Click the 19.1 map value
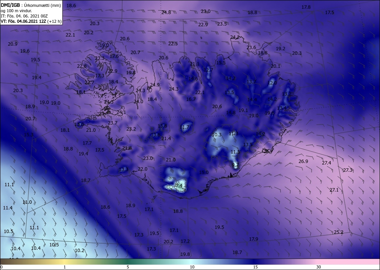Viewport: 380px width, 270px height. click(x=243, y=110)
